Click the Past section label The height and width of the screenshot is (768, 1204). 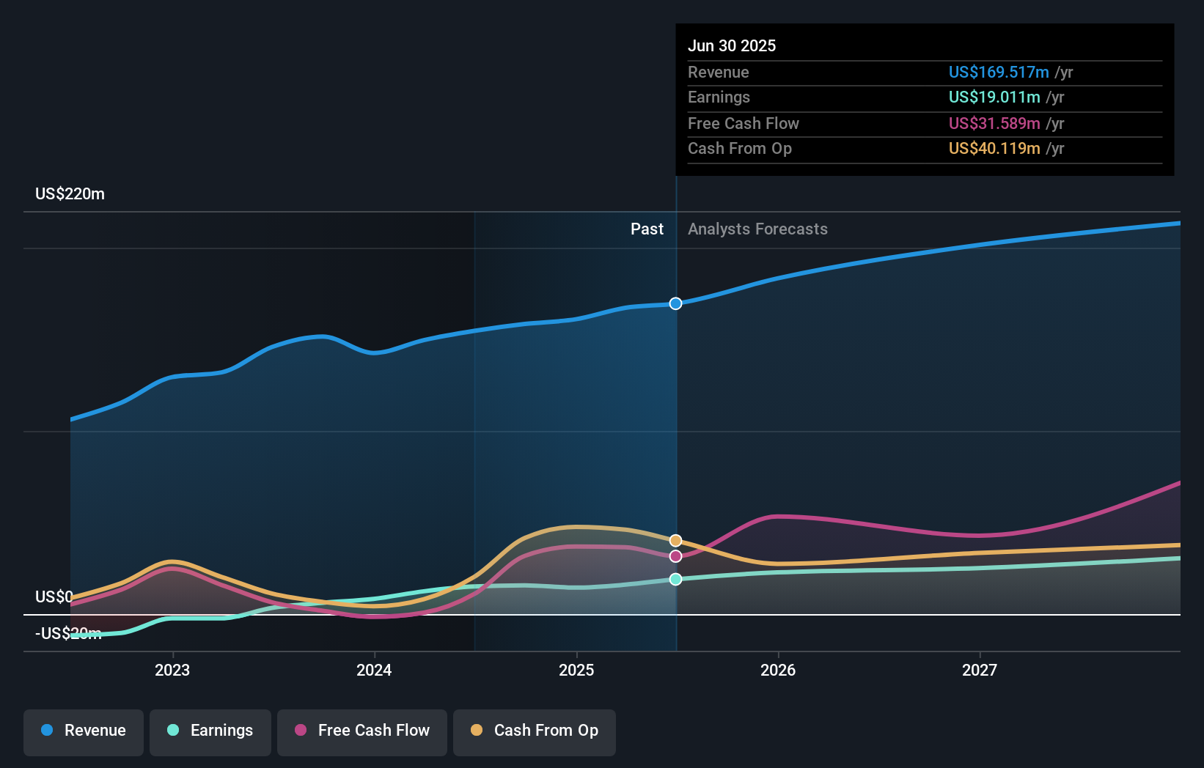point(647,229)
